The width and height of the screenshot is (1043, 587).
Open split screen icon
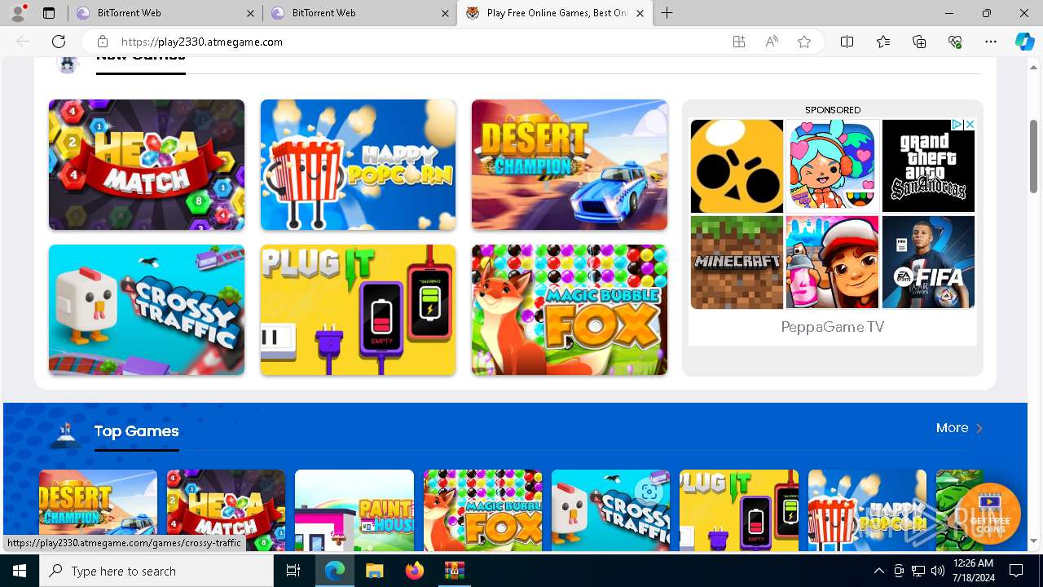pyautogui.click(x=847, y=42)
